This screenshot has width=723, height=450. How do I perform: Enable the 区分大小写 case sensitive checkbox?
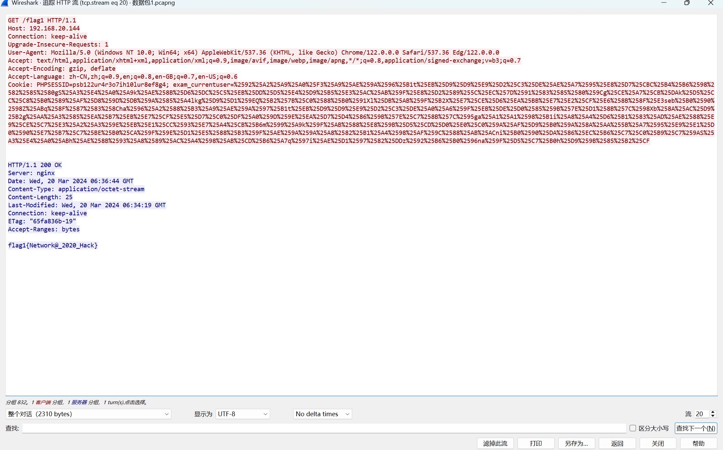click(x=633, y=428)
